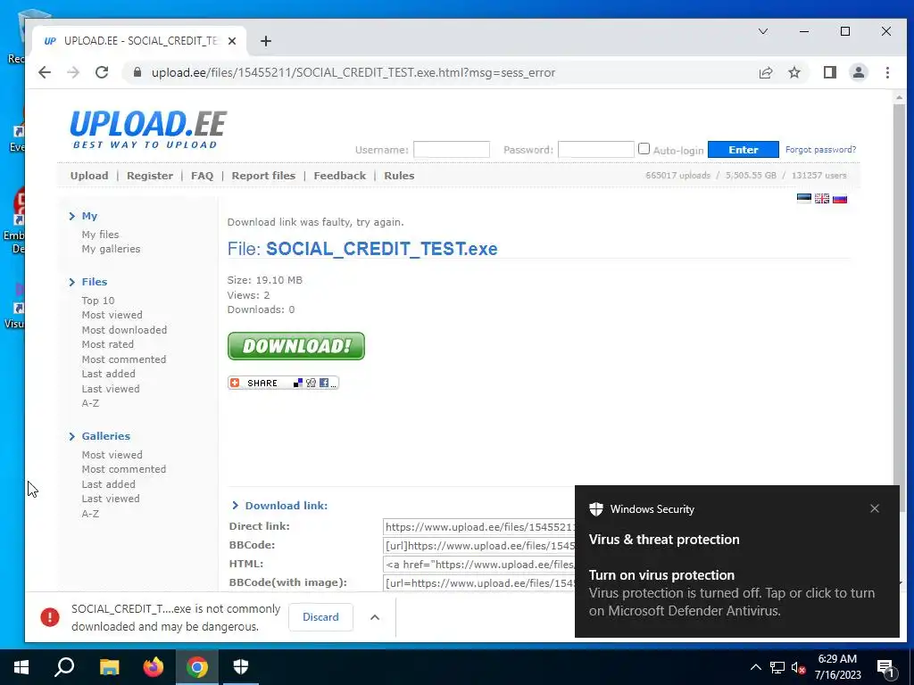Image resolution: width=914 pixels, height=685 pixels.
Task: Share this page icon in address bar
Action: [765, 72]
